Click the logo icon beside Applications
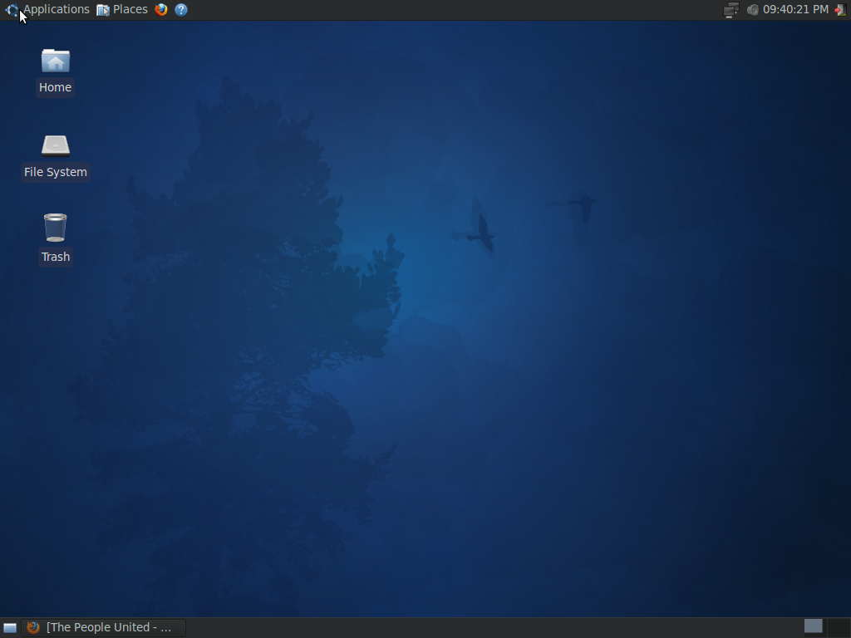Image resolution: width=851 pixels, height=638 pixels. tap(12, 10)
